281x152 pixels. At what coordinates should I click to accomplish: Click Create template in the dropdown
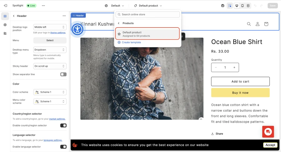tap(129, 42)
